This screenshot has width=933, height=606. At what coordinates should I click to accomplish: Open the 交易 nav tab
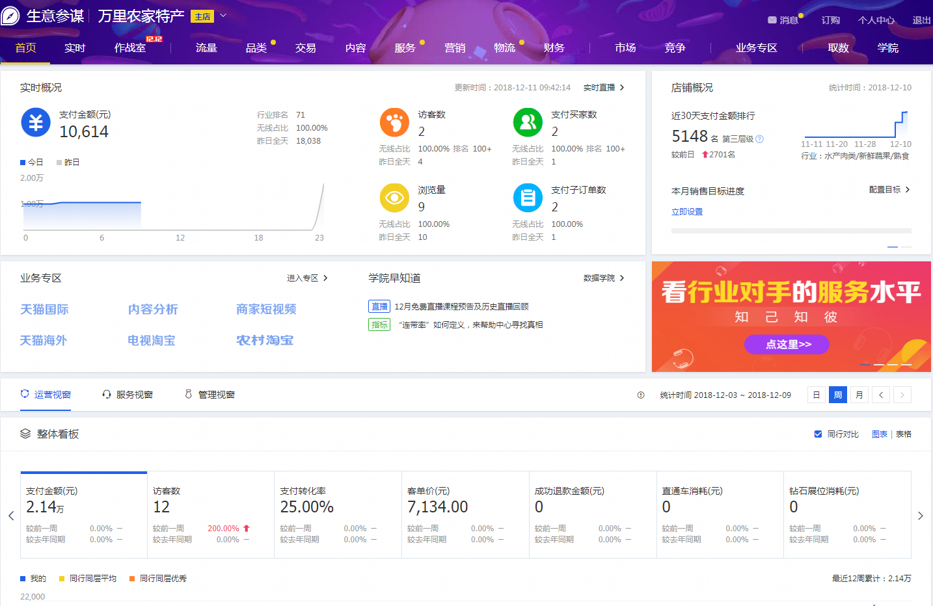[306, 47]
